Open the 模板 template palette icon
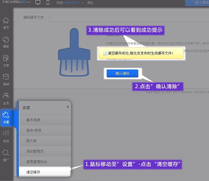The height and width of the screenshot is (181, 209). point(6,40)
